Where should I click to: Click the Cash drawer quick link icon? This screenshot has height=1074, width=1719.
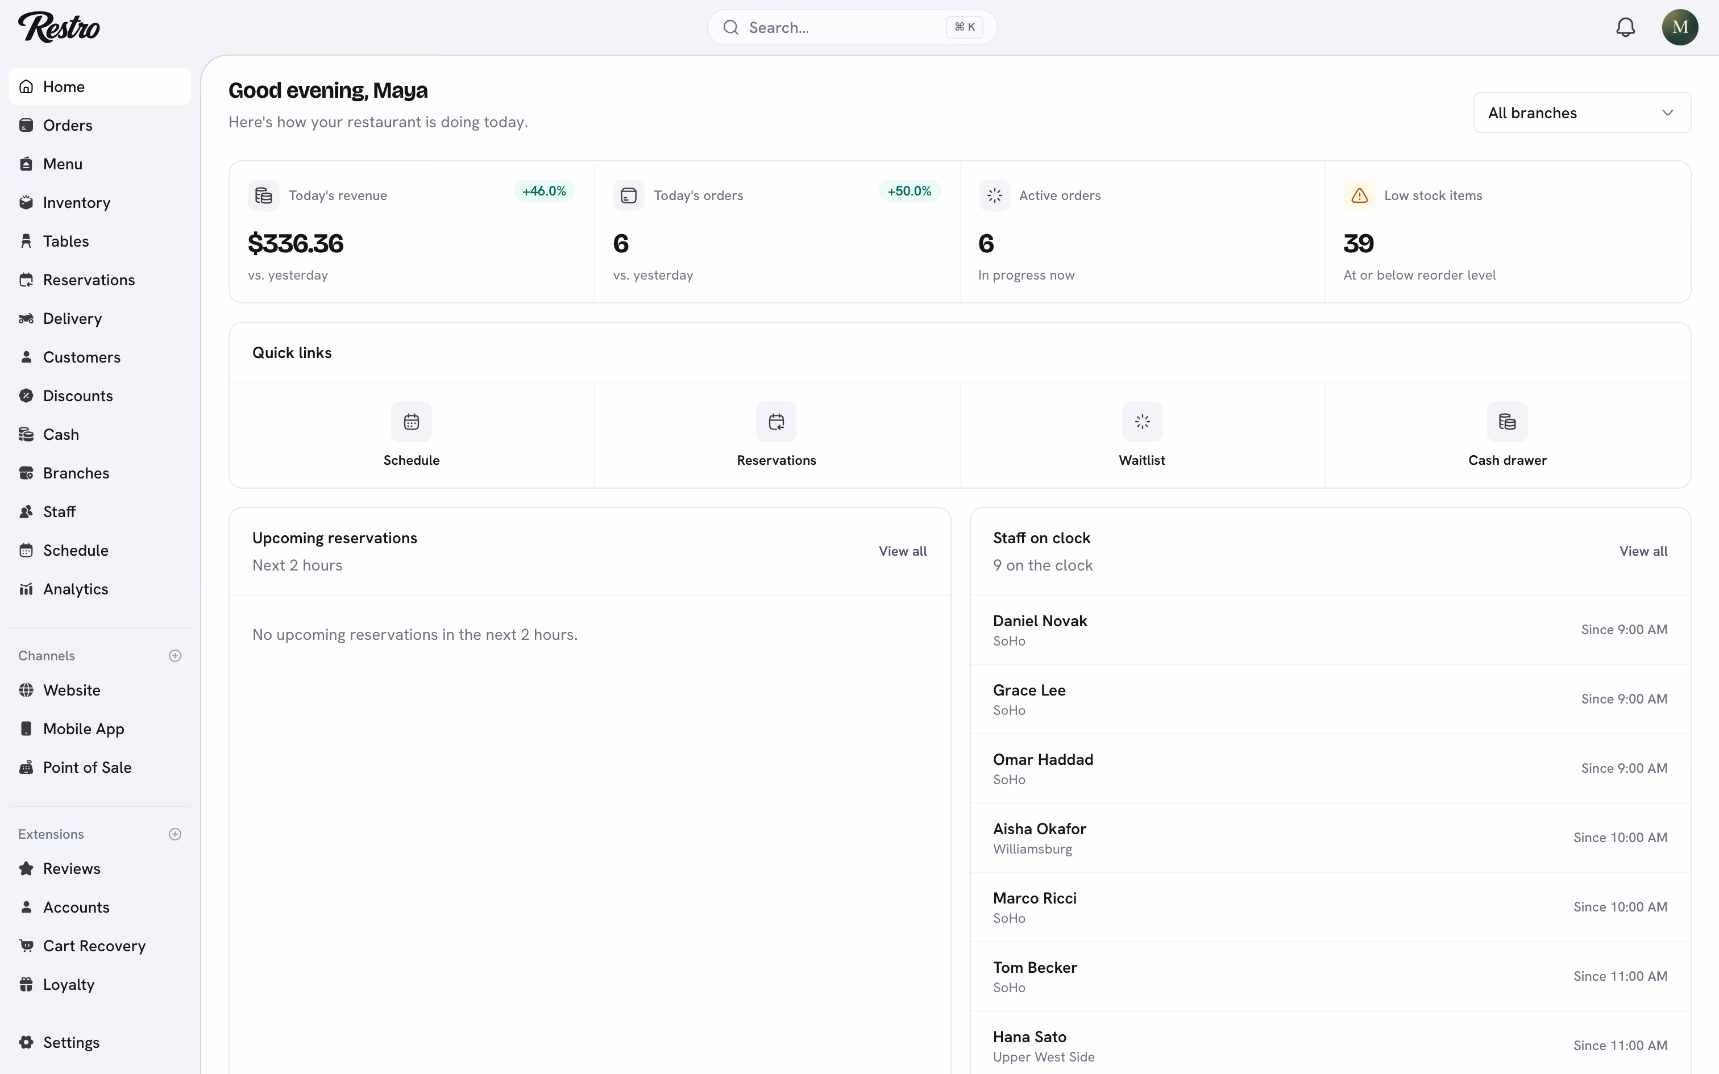coord(1508,422)
